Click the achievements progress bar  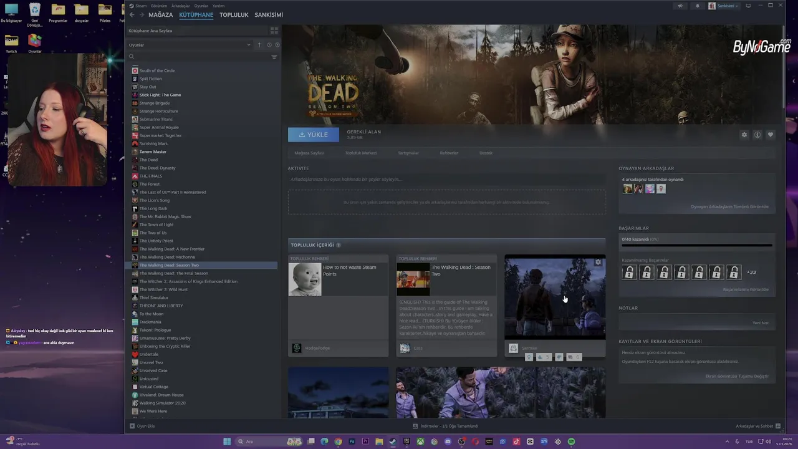[x=696, y=245]
